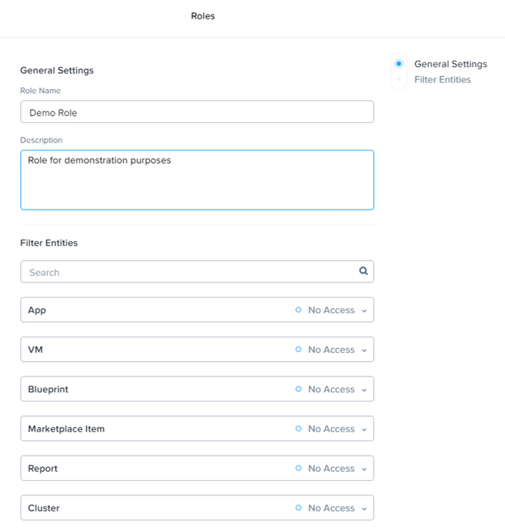Click into the Description text area
Image resolution: width=505 pixels, height=531 pixels.
(197, 180)
